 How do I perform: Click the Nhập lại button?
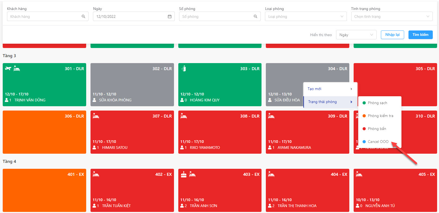[392, 35]
